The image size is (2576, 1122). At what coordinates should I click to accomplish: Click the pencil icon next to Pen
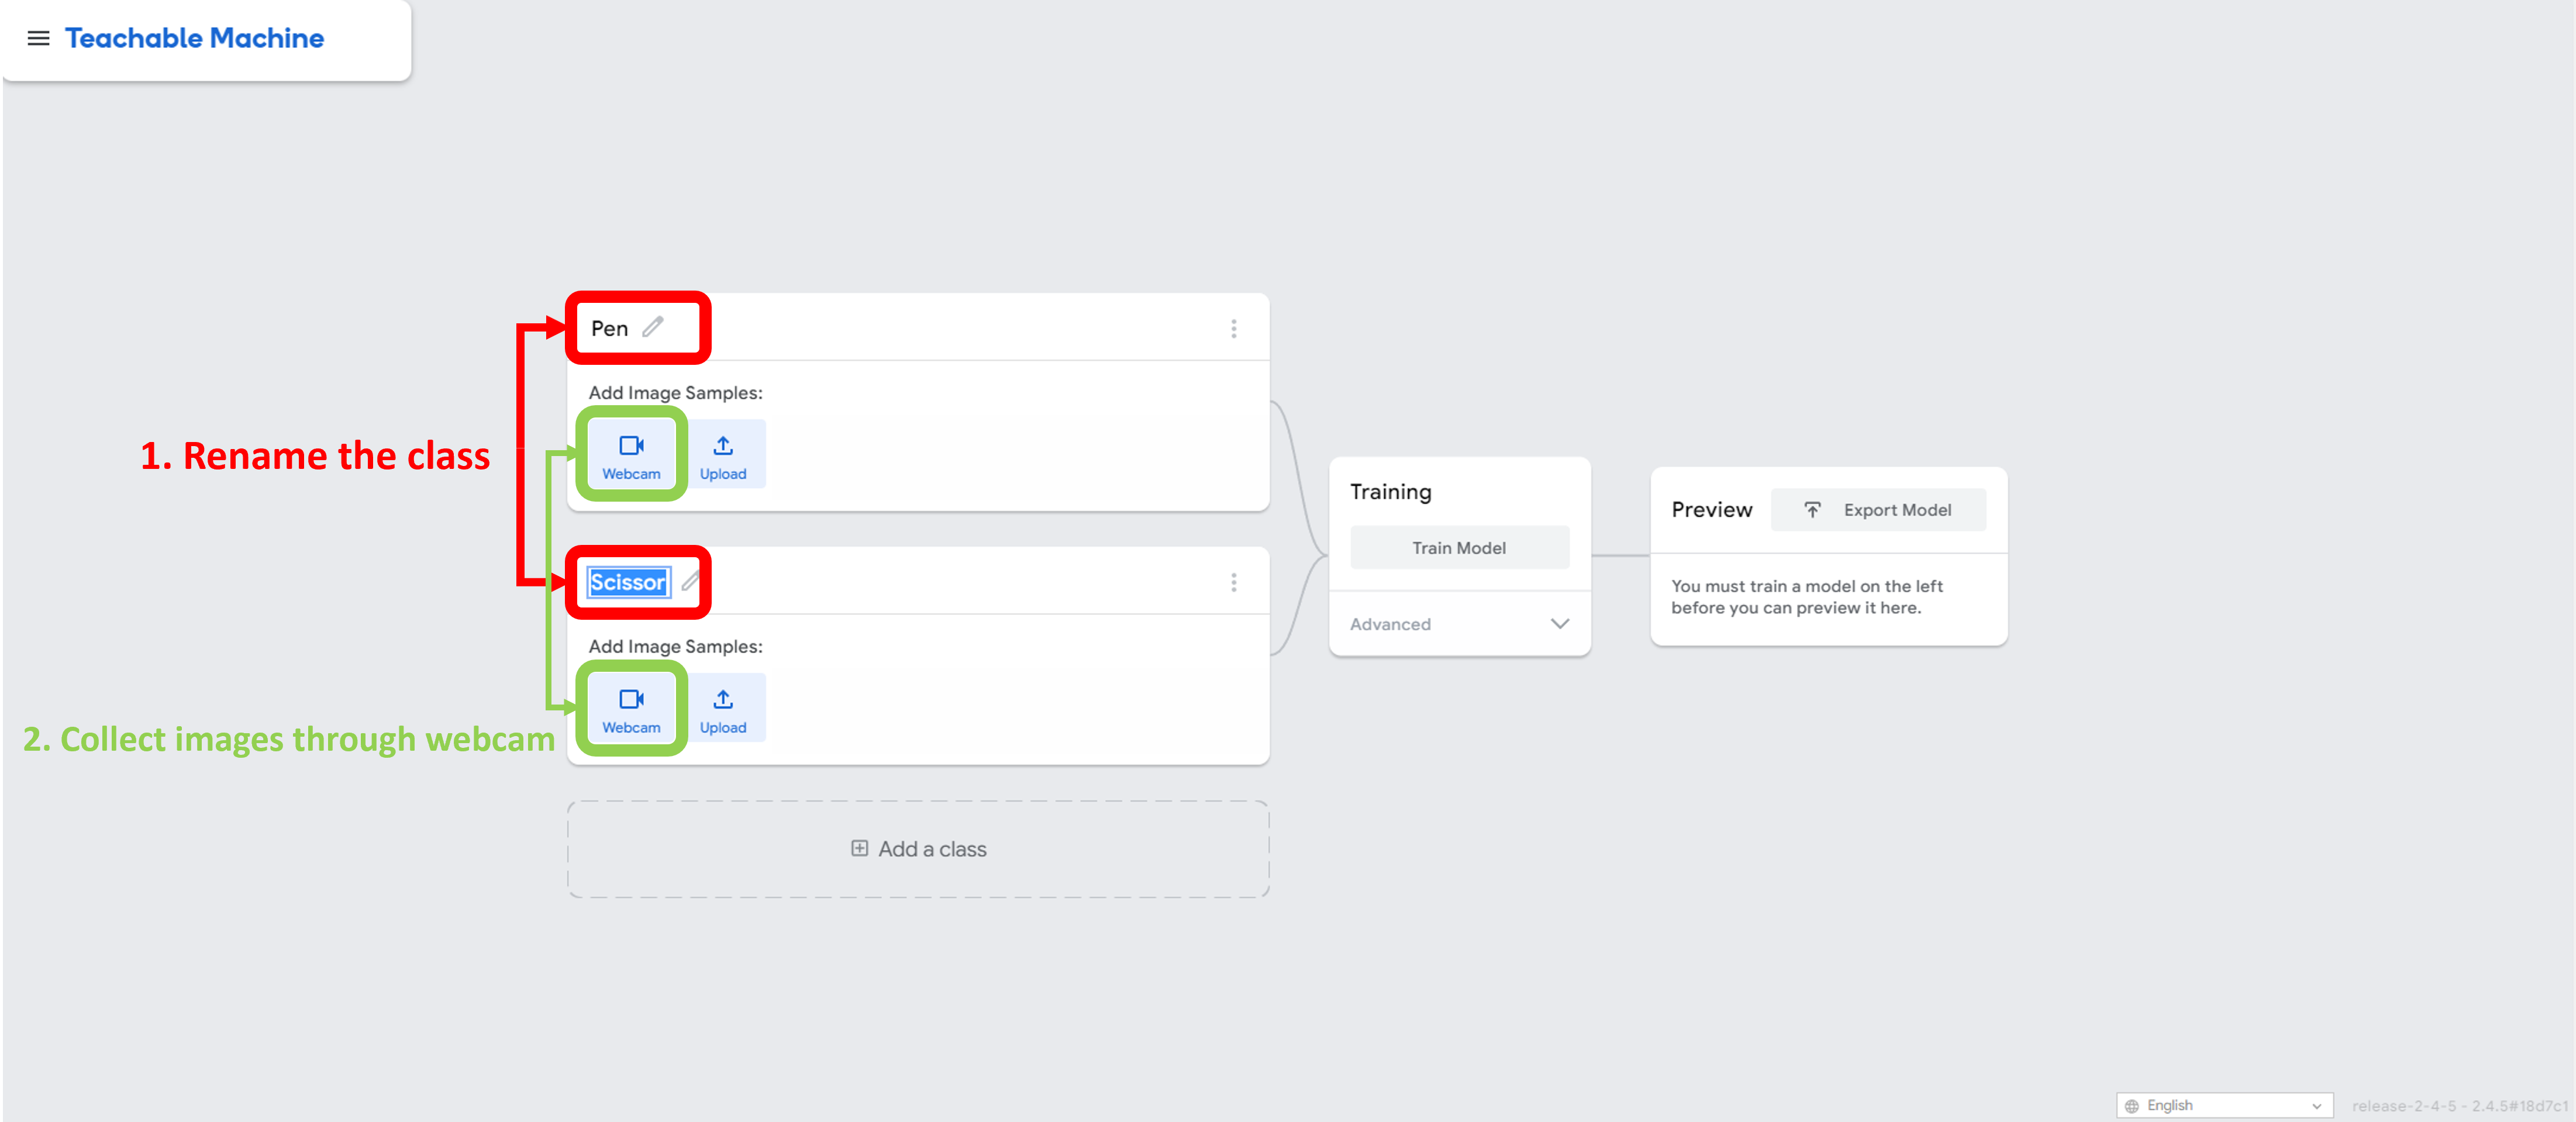(653, 327)
